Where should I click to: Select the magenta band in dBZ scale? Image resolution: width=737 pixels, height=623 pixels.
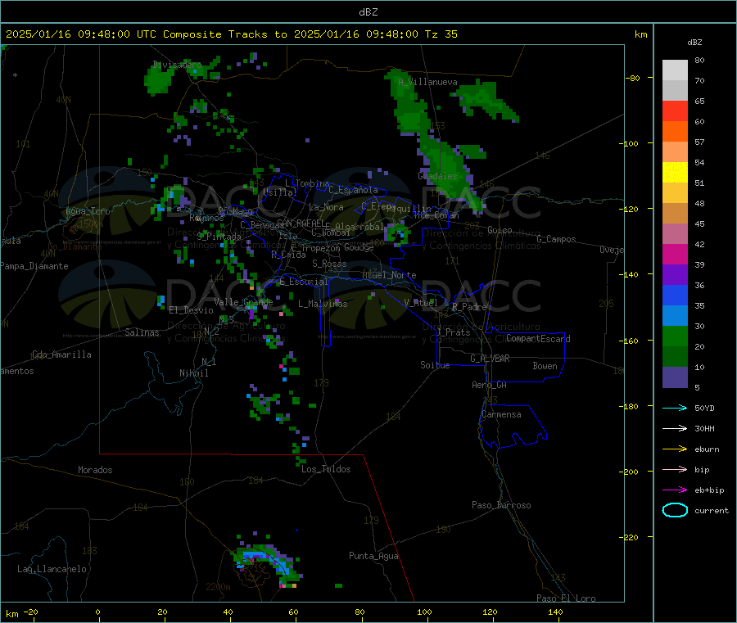coord(675,254)
